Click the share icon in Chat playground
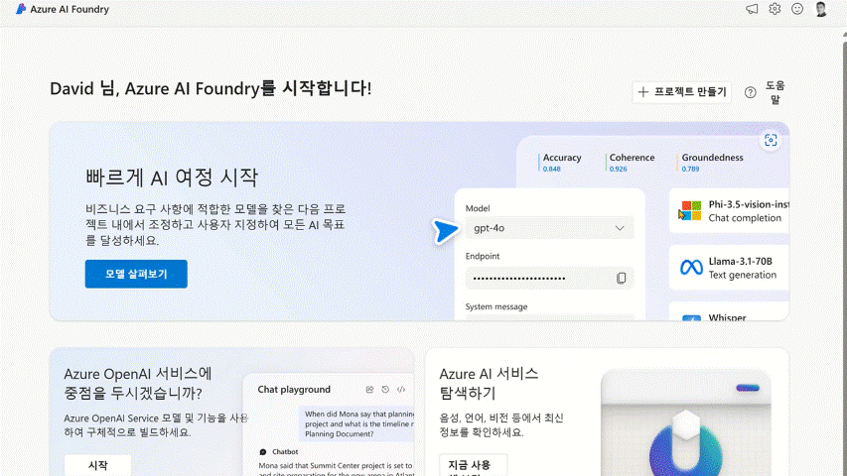The width and height of the screenshot is (847, 476). (369, 389)
